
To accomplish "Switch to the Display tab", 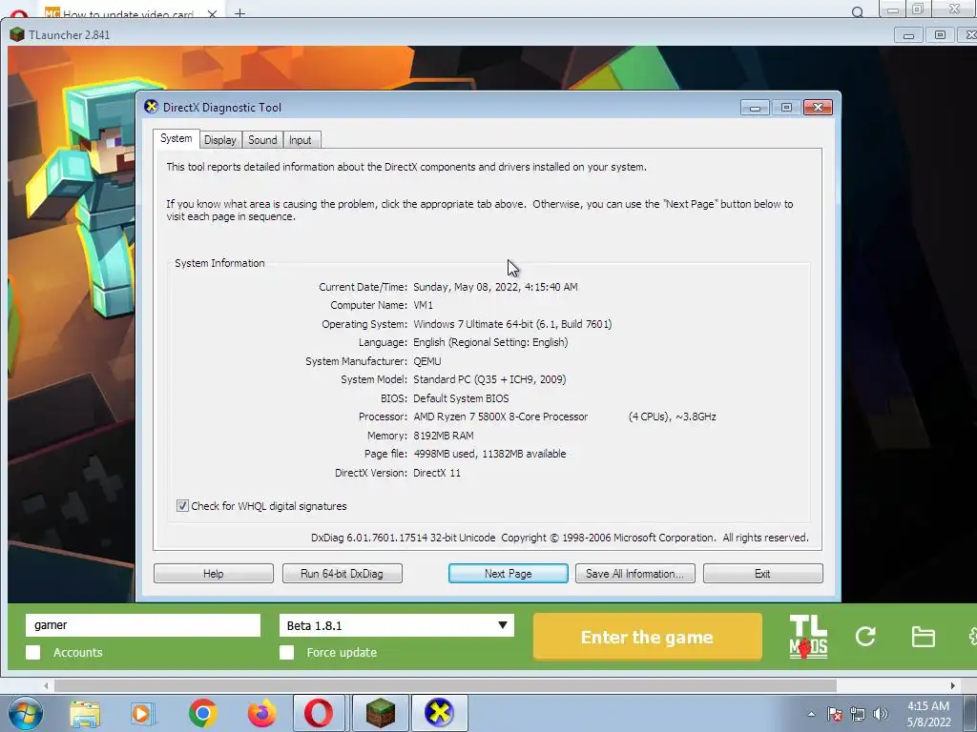I will (x=220, y=140).
